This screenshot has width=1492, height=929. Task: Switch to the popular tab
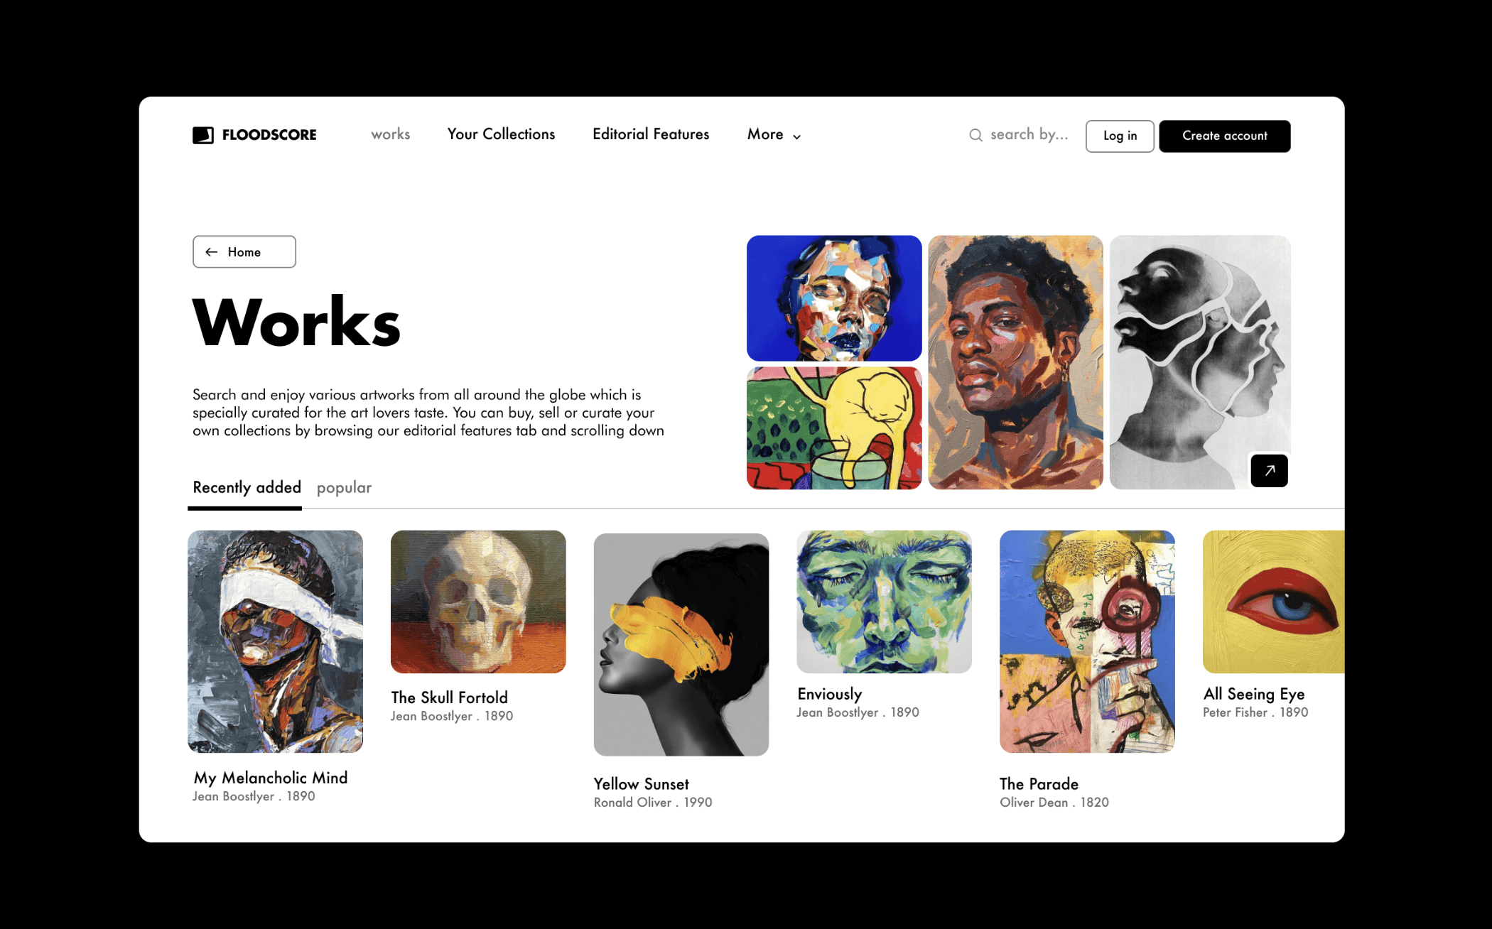[344, 487]
